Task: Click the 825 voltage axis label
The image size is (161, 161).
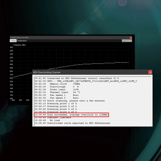Action: pyautogui.click(x=20, y=100)
